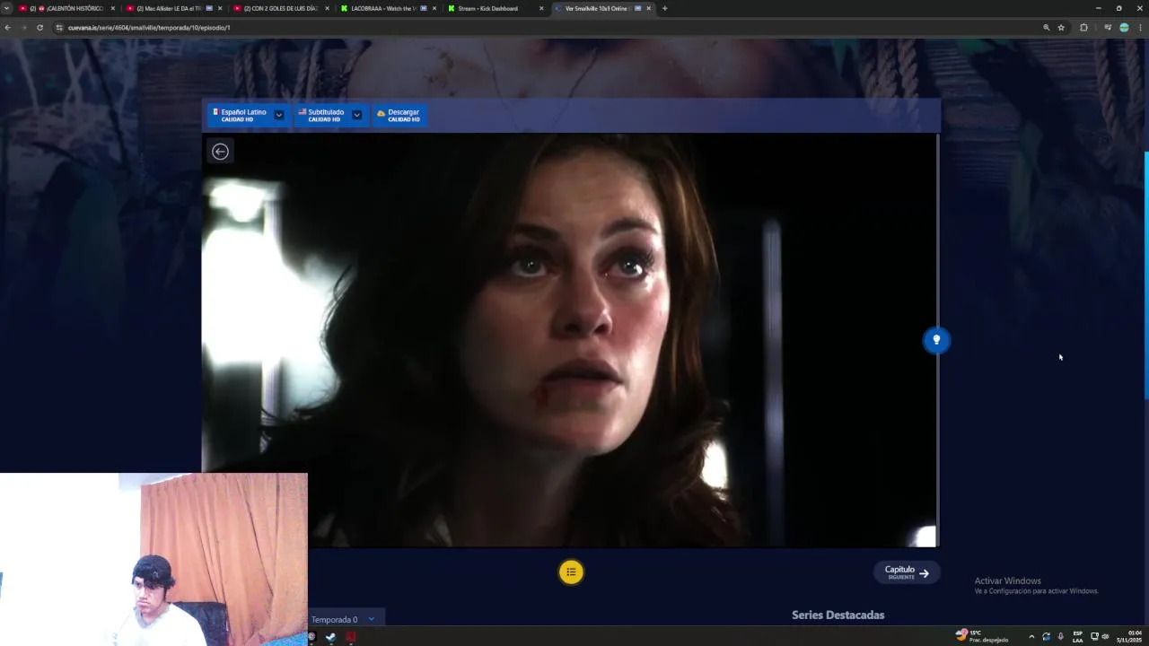The height and width of the screenshot is (646, 1149).
Task: Click the Descargar download button
Action: pos(399,115)
